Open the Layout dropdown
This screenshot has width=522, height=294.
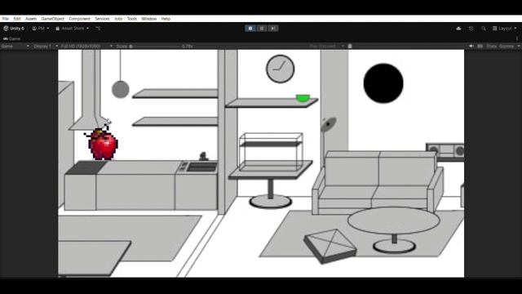[x=505, y=29]
